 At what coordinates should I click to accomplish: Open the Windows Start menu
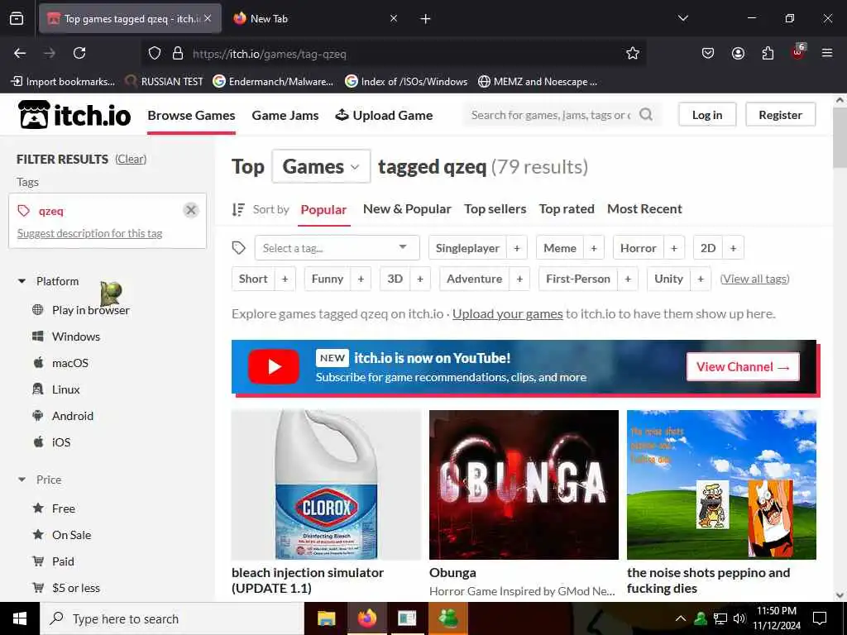click(20, 618)
